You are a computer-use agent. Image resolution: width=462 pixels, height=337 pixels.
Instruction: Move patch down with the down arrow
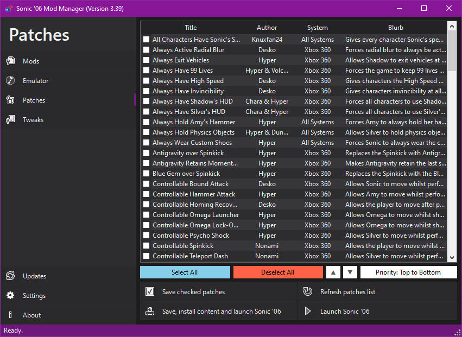tap(350, 272)
